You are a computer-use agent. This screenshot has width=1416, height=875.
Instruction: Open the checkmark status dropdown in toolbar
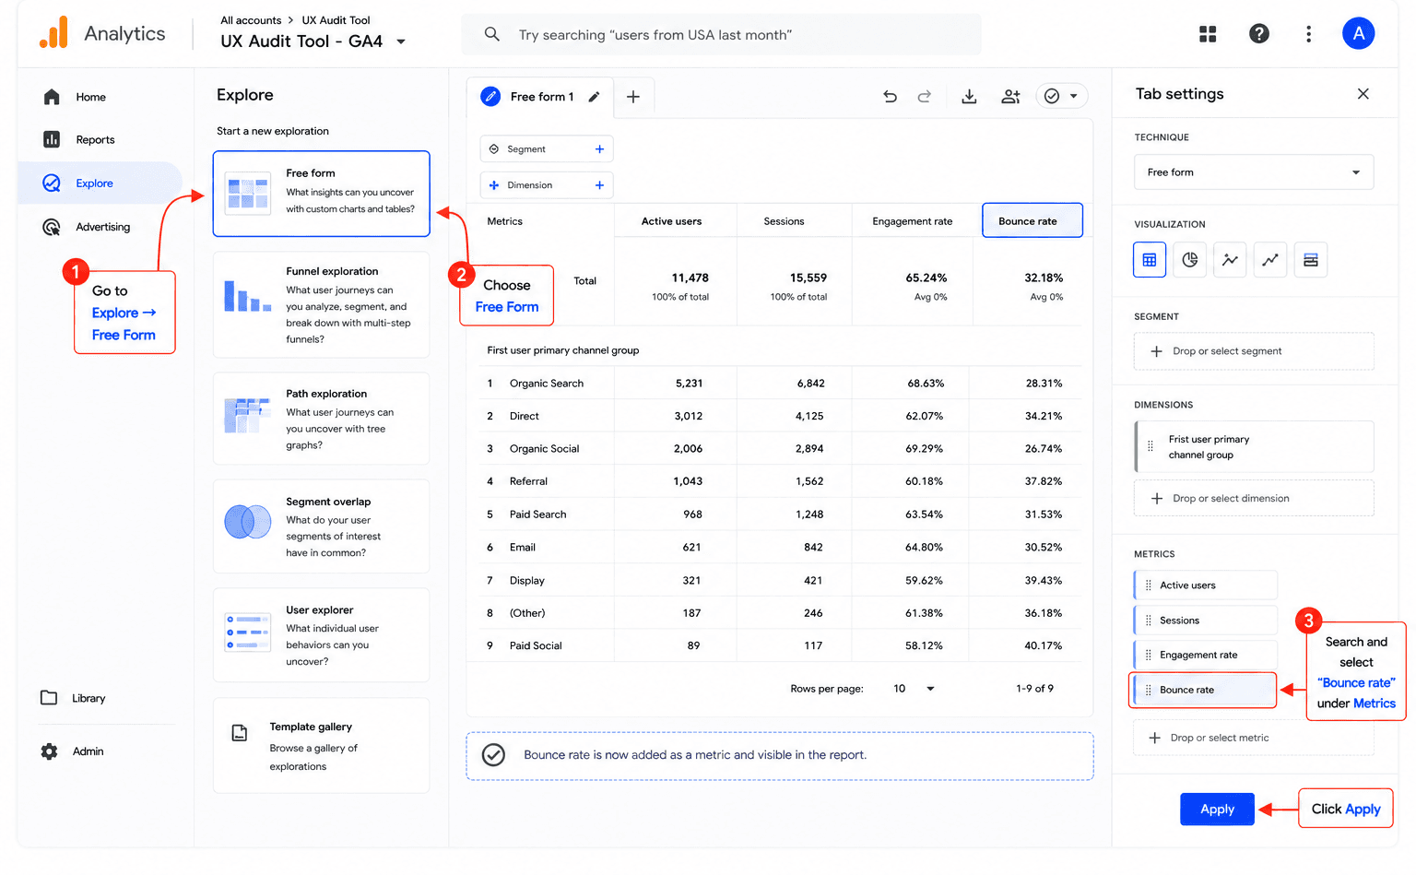1062,96
